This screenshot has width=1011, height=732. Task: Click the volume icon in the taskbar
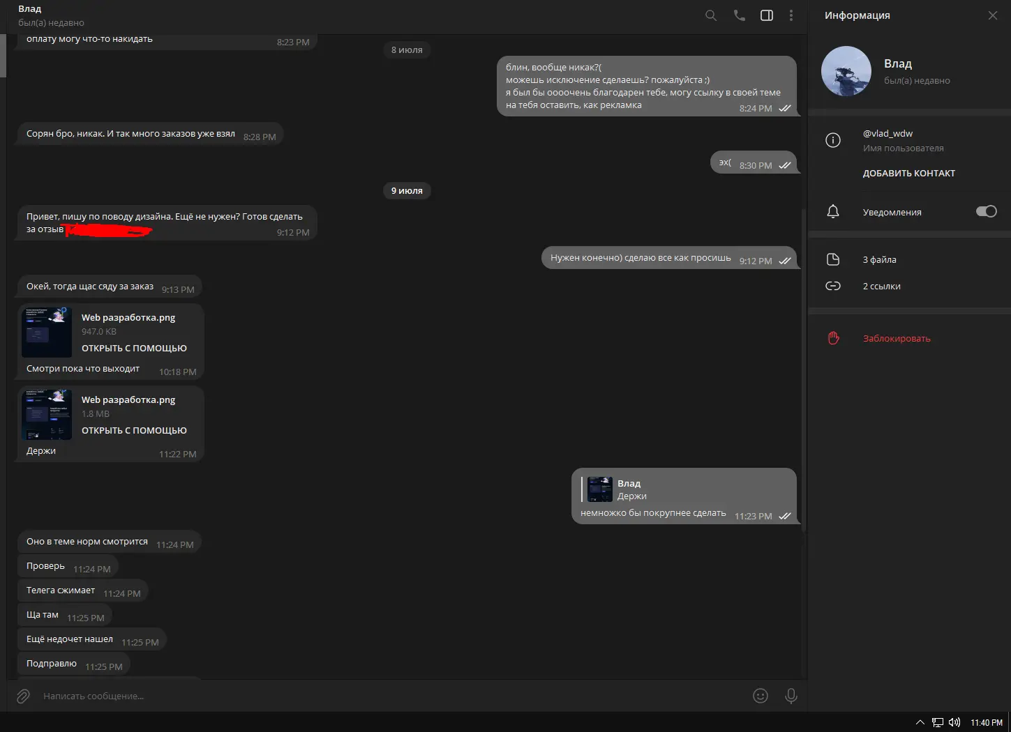954,722
